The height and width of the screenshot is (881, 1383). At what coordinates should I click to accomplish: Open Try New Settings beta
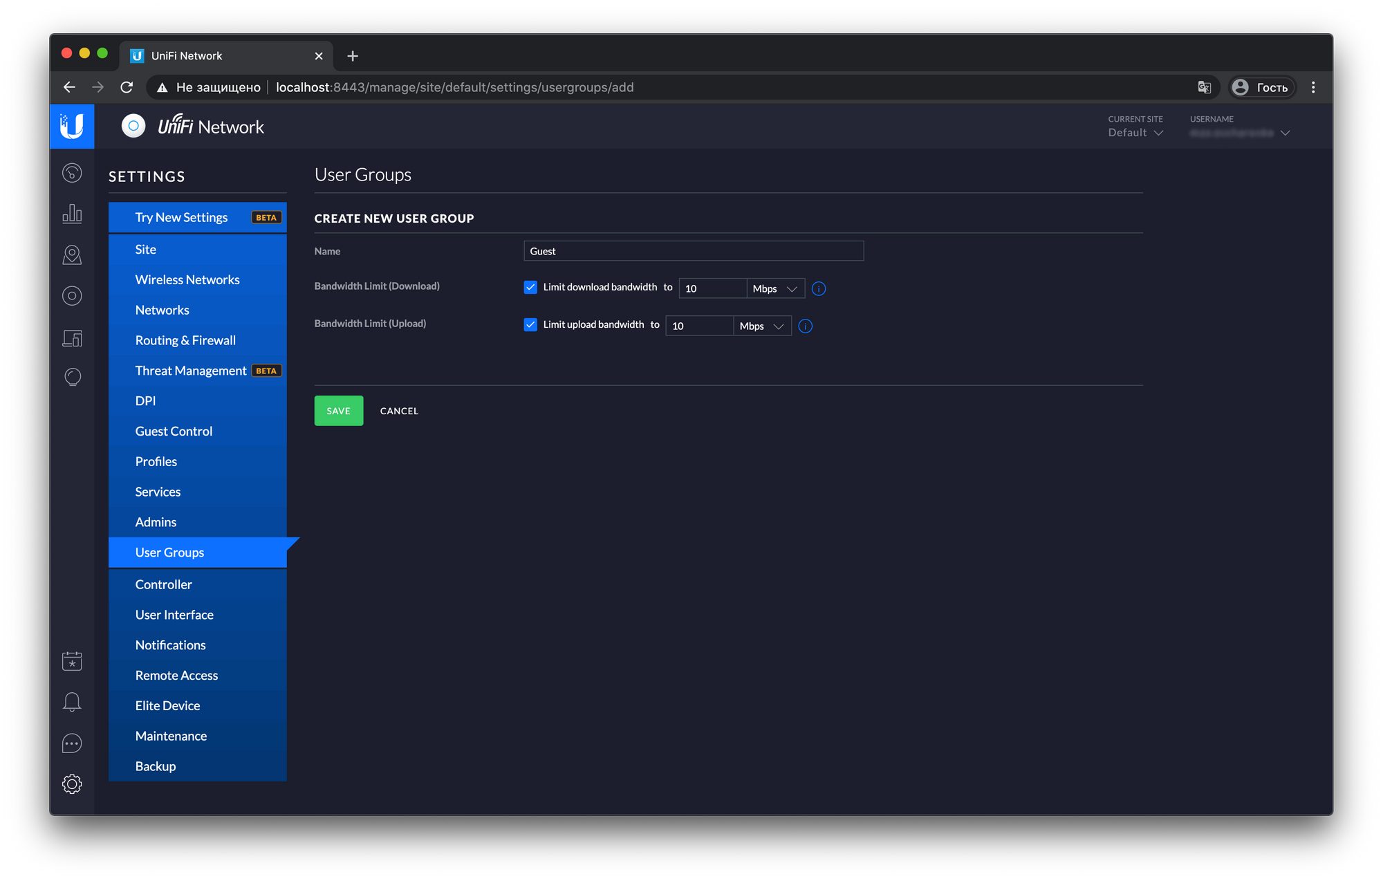(x=198, y=217)
